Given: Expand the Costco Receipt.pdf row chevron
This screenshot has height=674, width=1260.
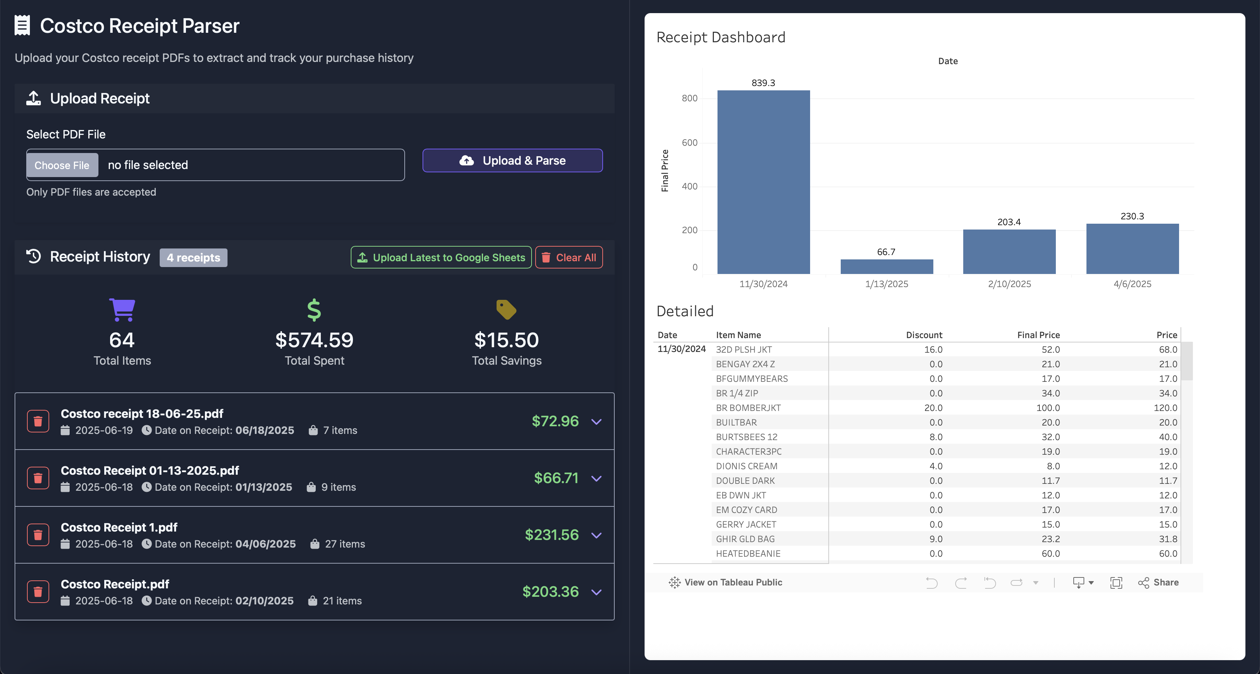Looking at the screenshot, I should pos(596,592).
